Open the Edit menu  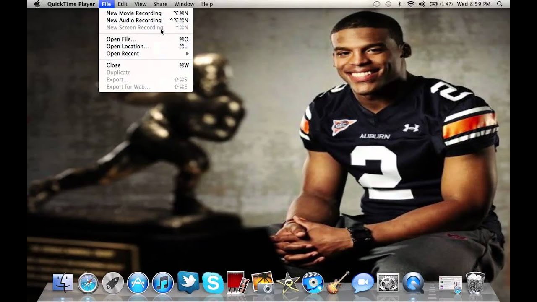[x=123, y=4]
